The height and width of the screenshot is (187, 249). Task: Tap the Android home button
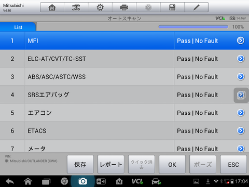click(x=28, y=181)
